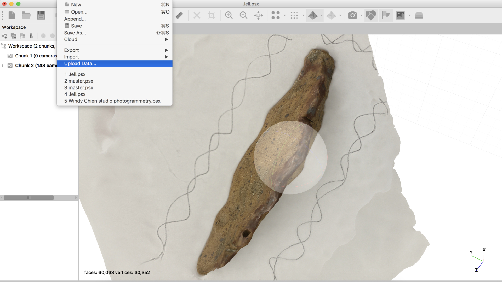The width and height of the screenshot is (502, 282).
Task: Click the Add Marker flag icon in Workspace
Action: point(22,36)
